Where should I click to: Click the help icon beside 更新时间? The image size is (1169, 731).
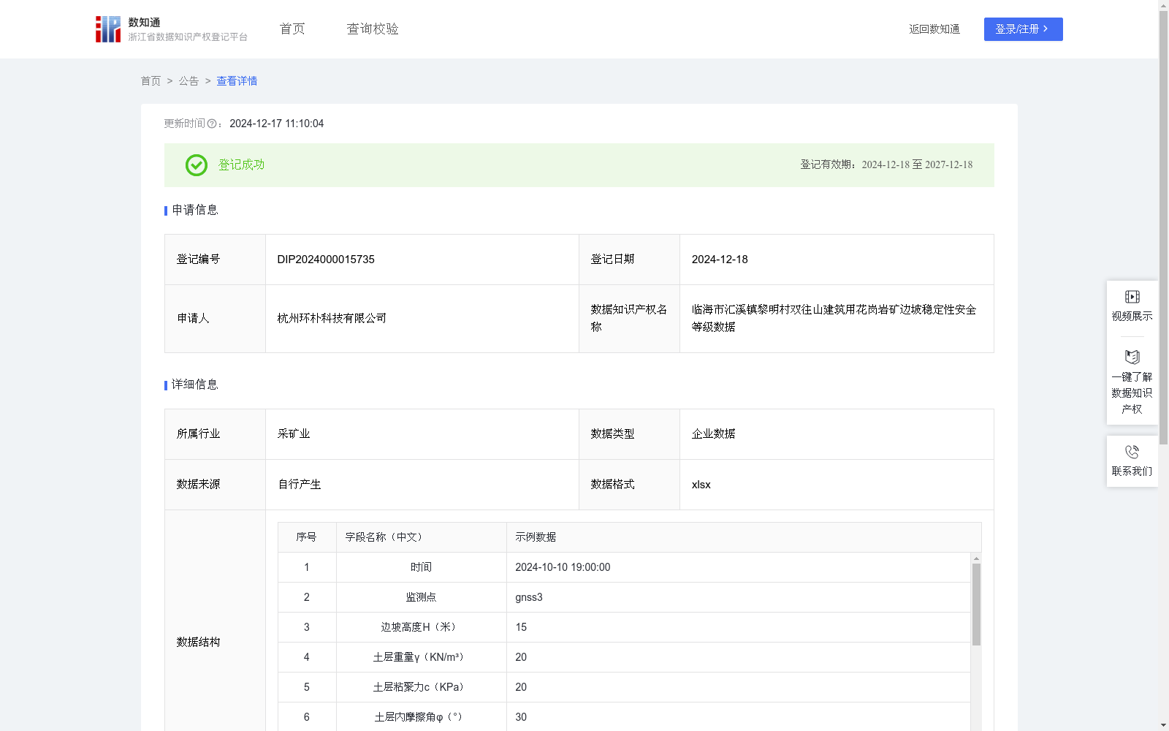pyautogui.click(x=212, y=124)
